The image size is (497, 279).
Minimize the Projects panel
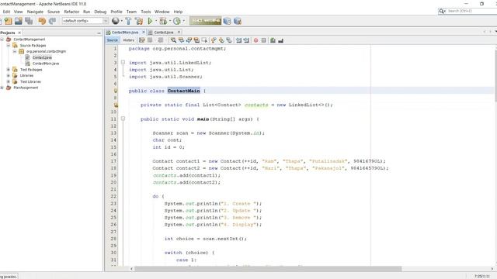click(99, 33)
